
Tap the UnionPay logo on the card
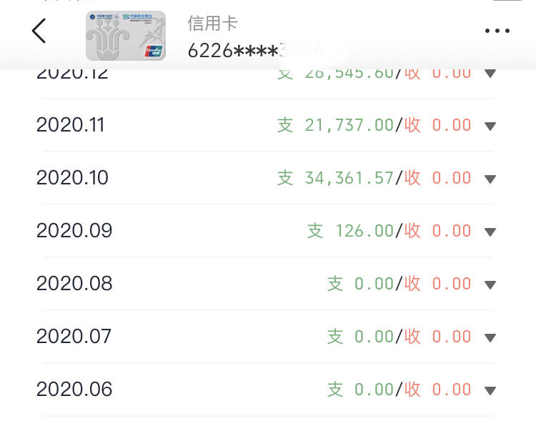point(154,51)
